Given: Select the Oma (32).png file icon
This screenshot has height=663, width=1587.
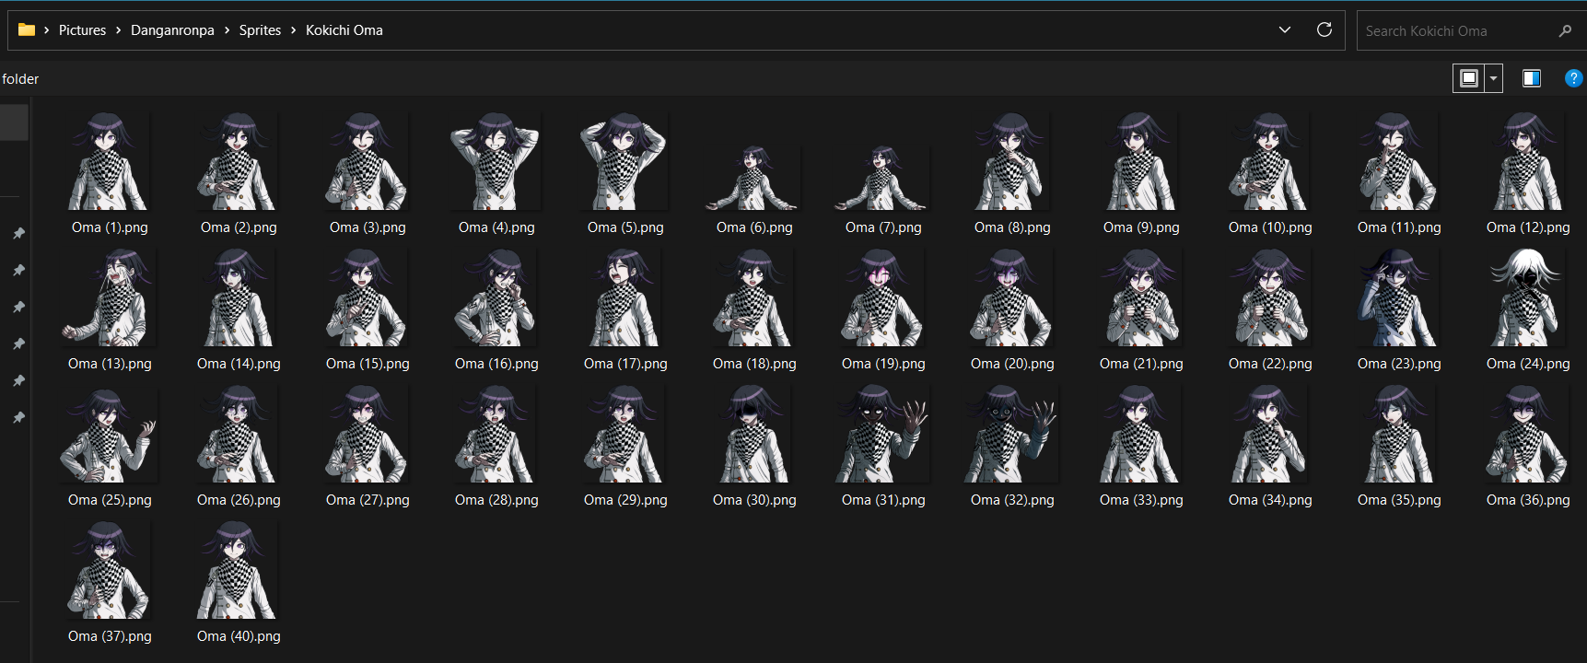Looking at the screenshot, I should click(1011, 434).
